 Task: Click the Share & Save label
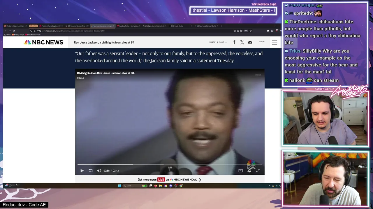[218, 42]
